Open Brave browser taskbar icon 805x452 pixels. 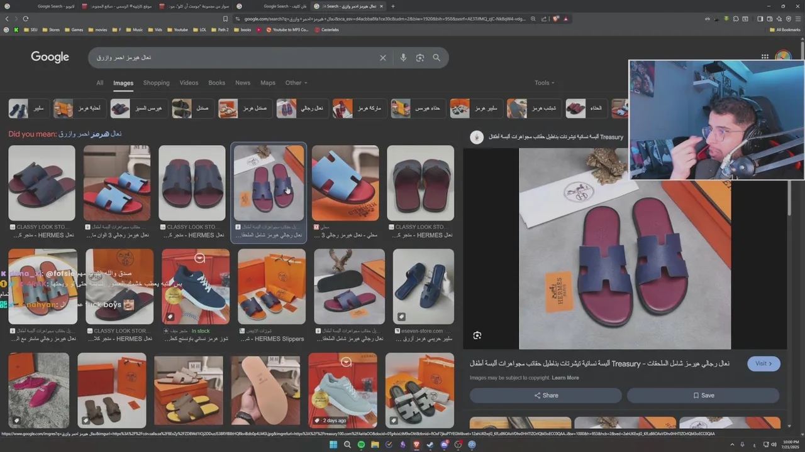[x=416, y=444]
